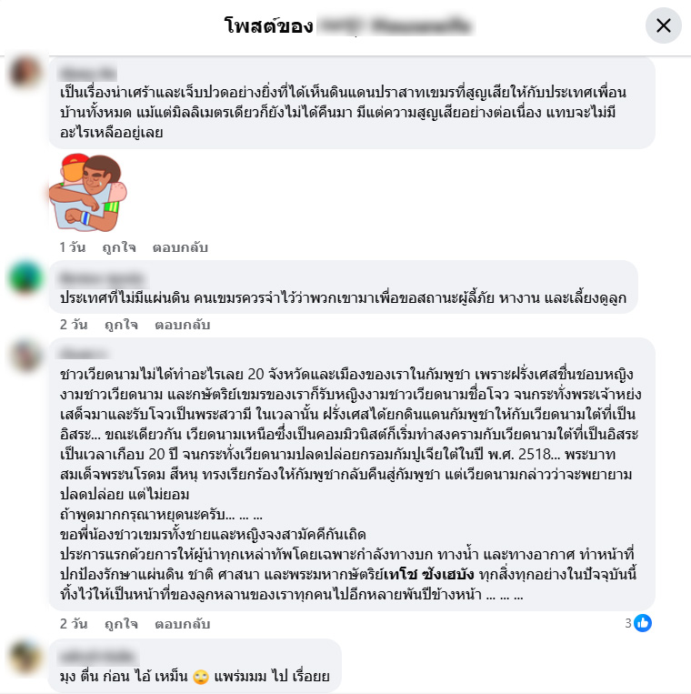
Task: Click the blurred name of the last commenter
Action: pyautogui.click(x=98, y=656)
